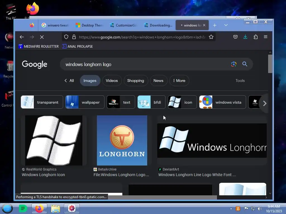Open the taskbar clock showing 9:44 AM
The height and width of the screenshot is (214, 286).
point(274,209)
